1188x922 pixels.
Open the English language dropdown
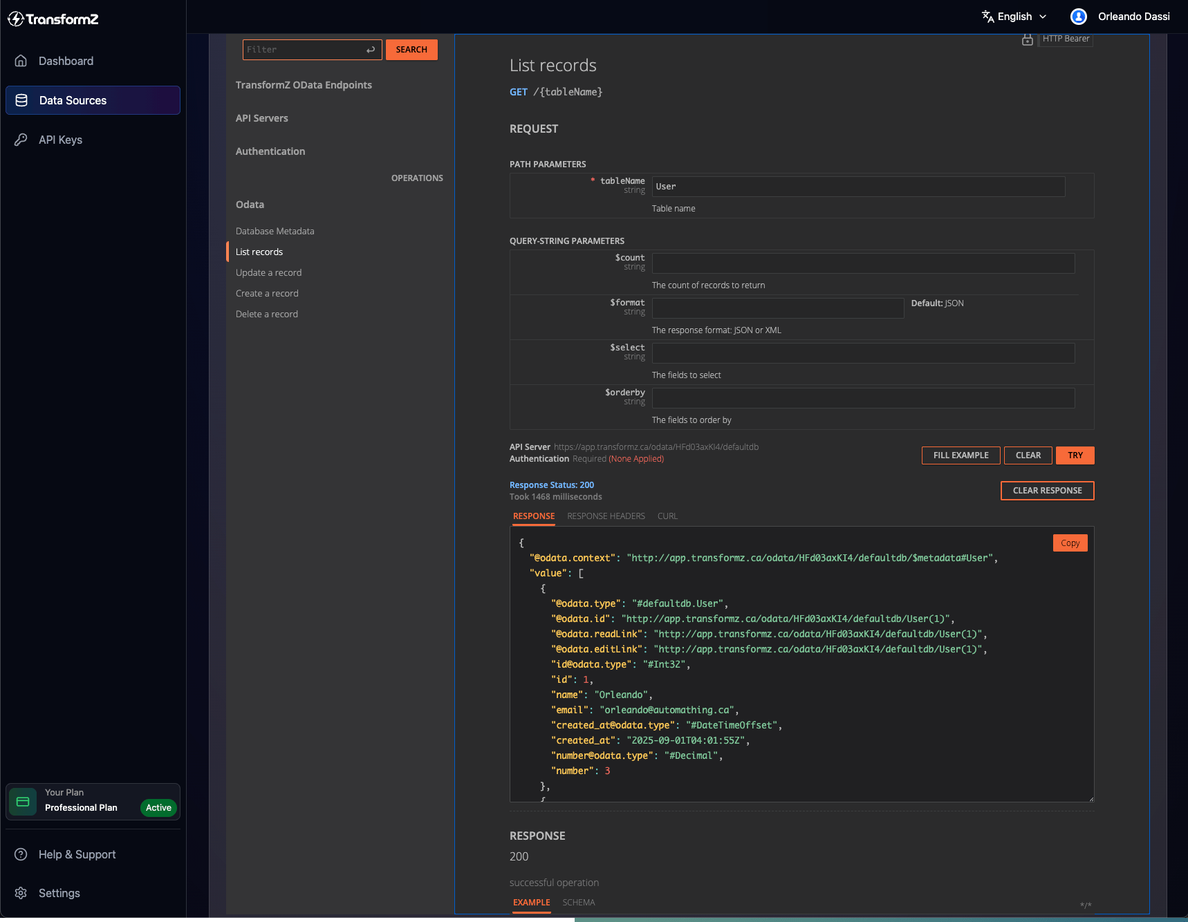1015,16
